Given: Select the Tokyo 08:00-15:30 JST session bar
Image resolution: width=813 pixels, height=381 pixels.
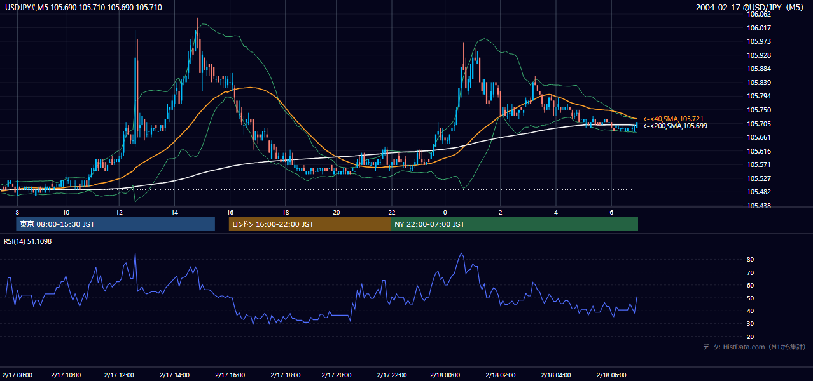Looking at the screenshot, I should 116,224.
